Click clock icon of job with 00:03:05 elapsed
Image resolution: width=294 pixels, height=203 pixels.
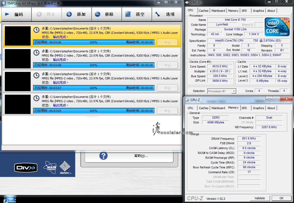pos(36,98)
